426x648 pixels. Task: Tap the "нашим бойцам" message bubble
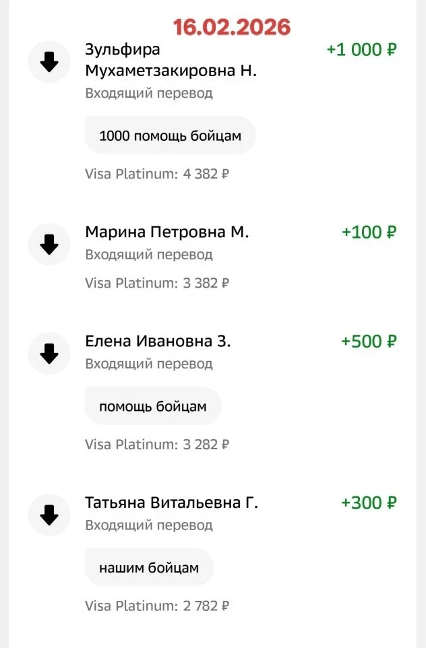149,568
